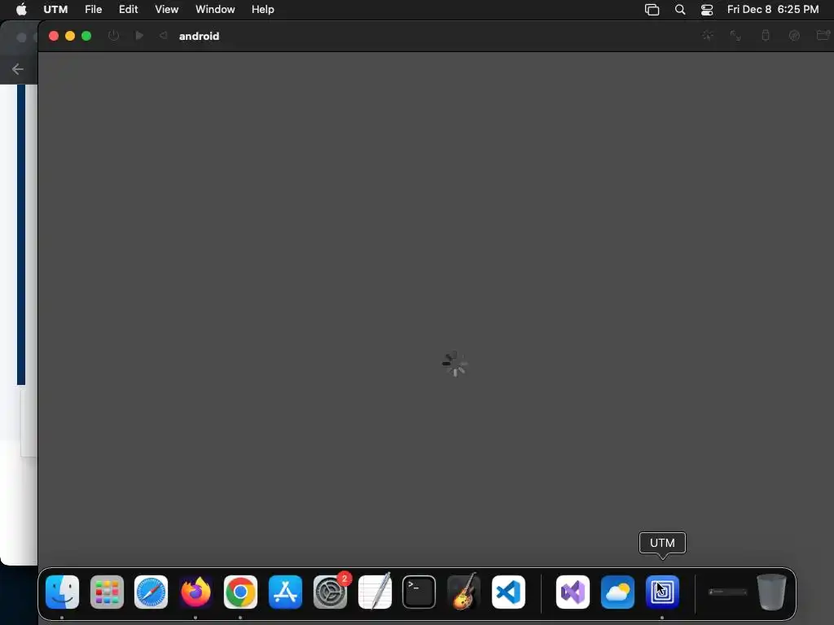
Task: Click the UTM icon in the Dock
Action: [662, 592]
